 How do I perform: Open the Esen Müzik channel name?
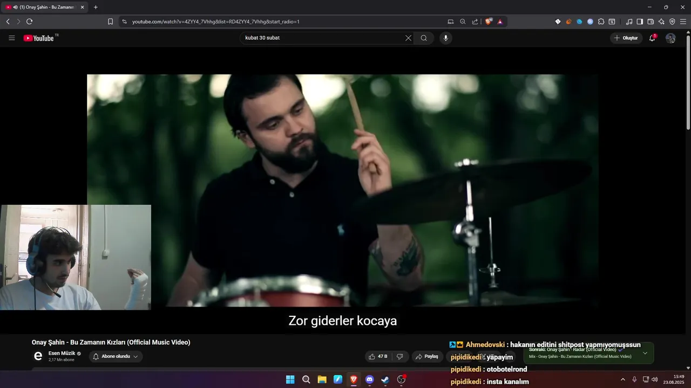point(62,354)
